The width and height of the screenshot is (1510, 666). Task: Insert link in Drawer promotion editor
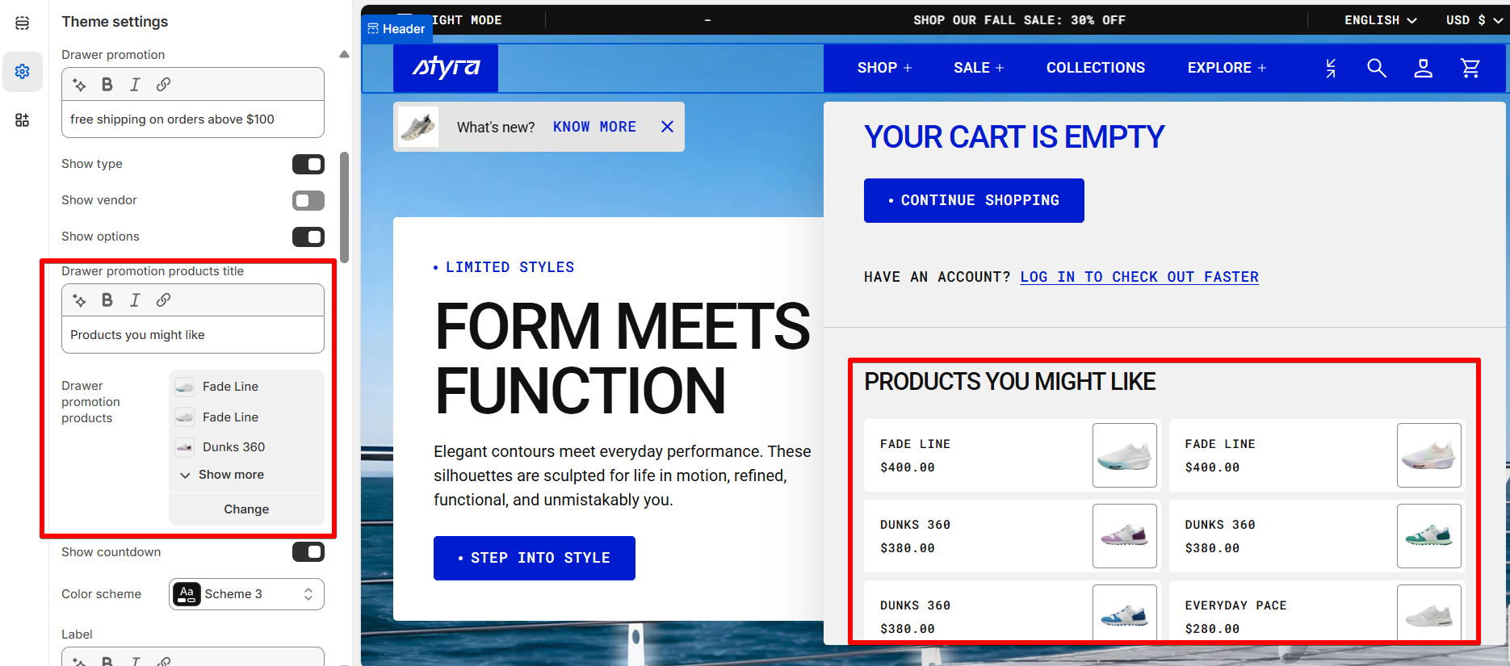click(x=163, y=85)
